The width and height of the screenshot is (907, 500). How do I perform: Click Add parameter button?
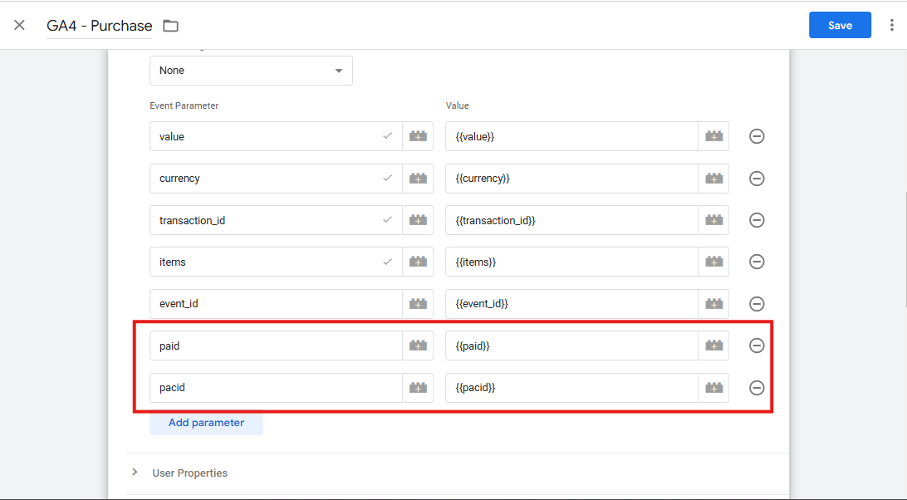pos(207,423)
